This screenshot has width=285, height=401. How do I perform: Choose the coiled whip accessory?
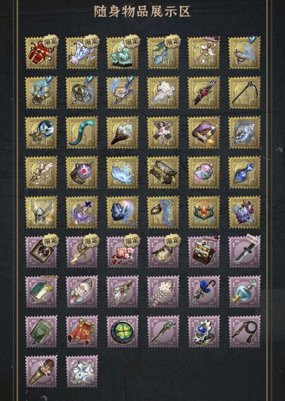click(244, 332)
